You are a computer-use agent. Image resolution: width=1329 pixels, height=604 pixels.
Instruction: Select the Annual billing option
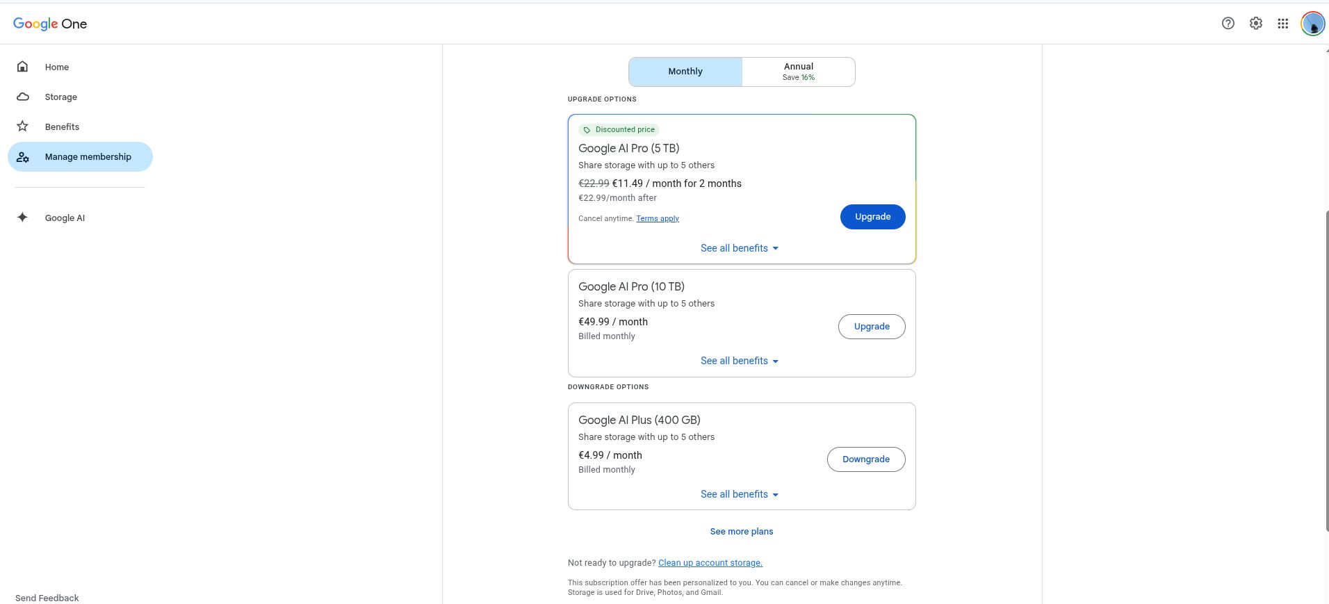pyautogui.click(x=799, y=72)
